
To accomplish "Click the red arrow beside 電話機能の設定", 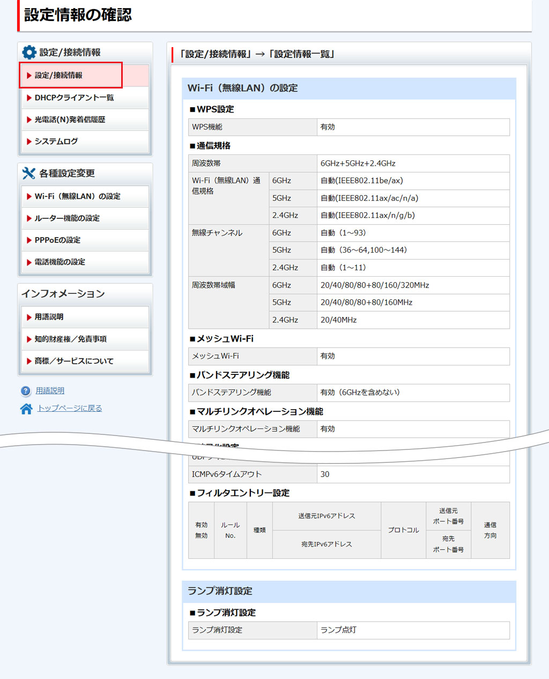I will (29, 262).
